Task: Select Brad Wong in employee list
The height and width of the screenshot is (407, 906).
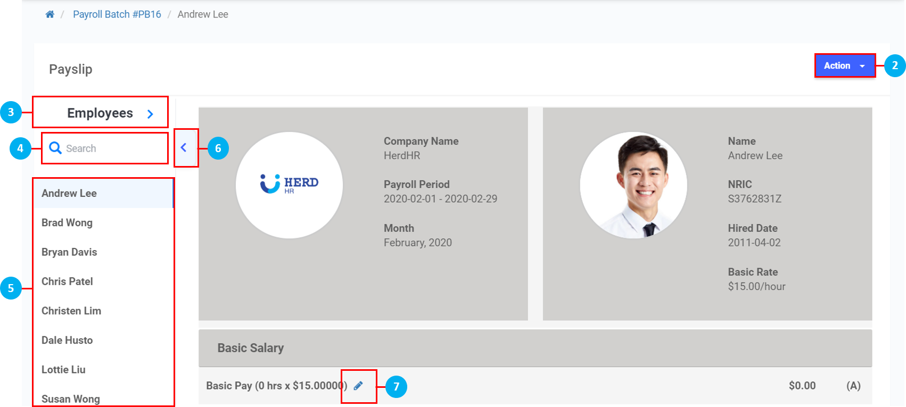Action: pos(67,222)
